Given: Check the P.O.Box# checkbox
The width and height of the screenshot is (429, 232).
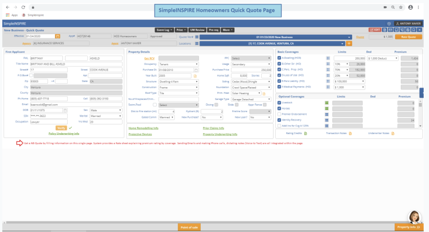Looking at the screenshot, I should [x=31, y=76].
